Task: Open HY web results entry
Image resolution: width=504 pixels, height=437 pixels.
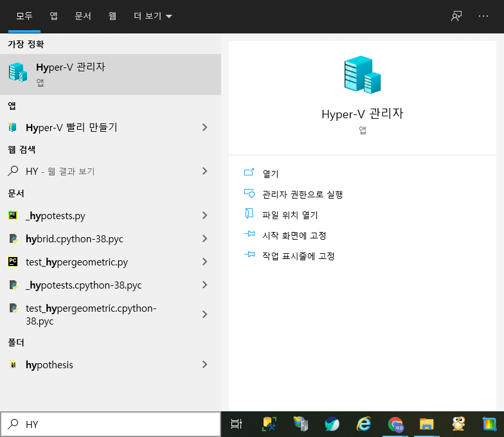Action: [111, 171]
